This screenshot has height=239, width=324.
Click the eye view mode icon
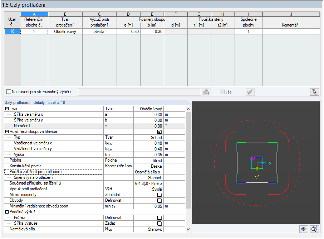pos(303,229)
